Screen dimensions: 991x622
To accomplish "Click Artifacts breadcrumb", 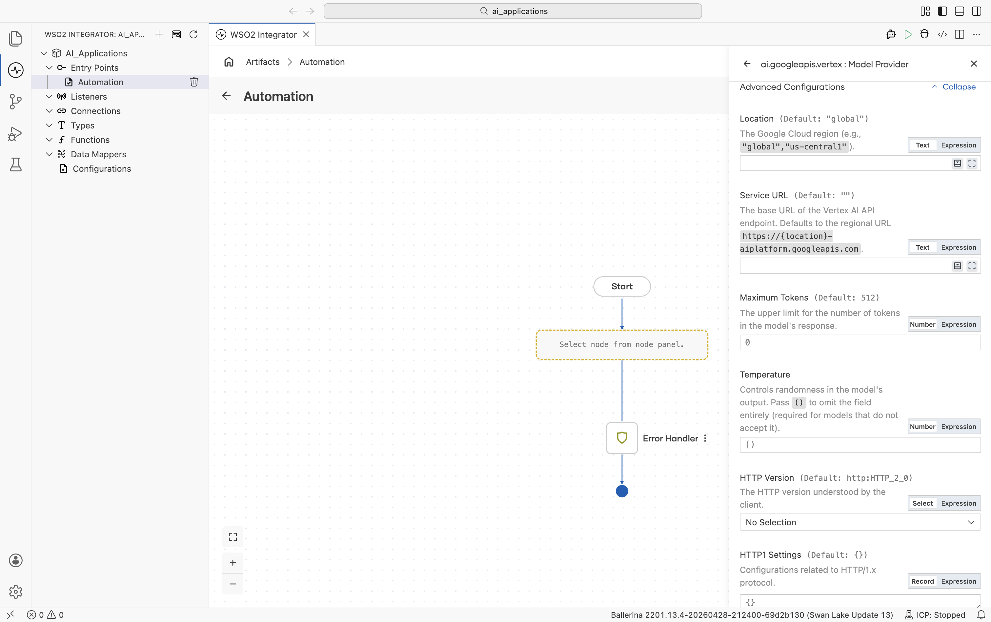I will 263,62.
